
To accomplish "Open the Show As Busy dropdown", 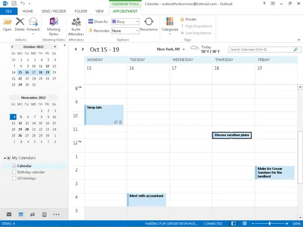I will (125, 22).
